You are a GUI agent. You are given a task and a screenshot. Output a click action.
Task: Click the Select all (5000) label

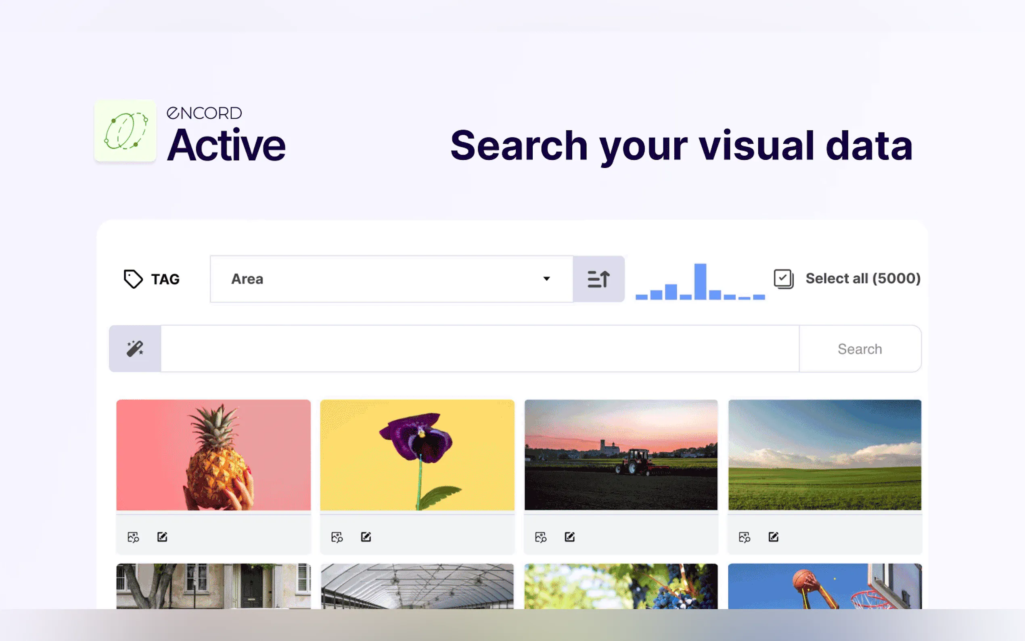click(x=863, y=279)
